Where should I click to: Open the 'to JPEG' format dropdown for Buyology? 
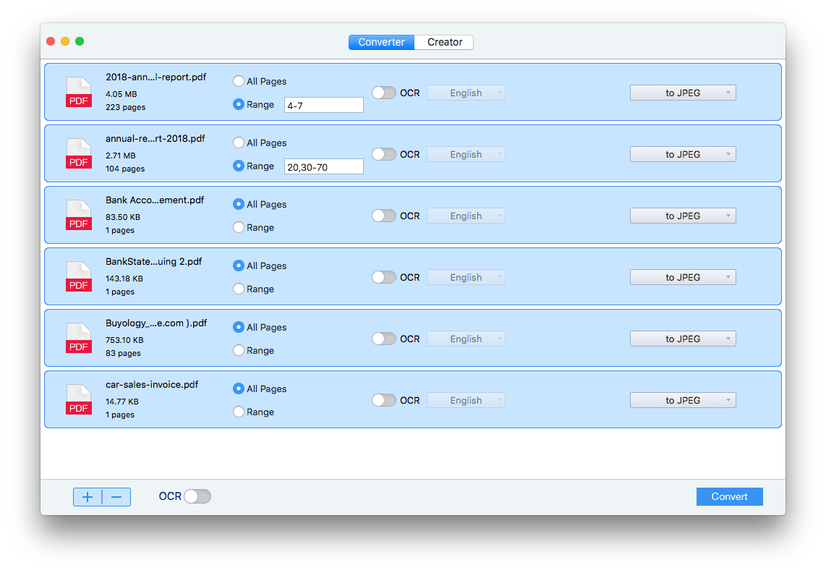(x=683, y=339)
